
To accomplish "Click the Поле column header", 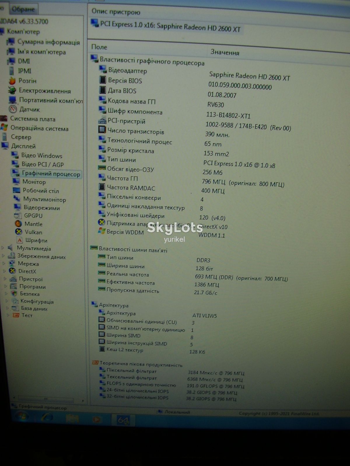I will [x=99, y=47].
